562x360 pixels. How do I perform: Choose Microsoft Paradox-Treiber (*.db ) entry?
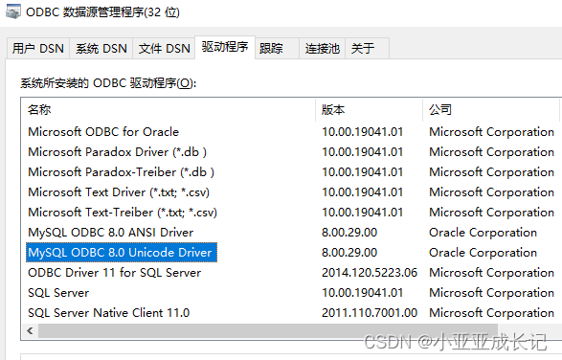[122, 172]
